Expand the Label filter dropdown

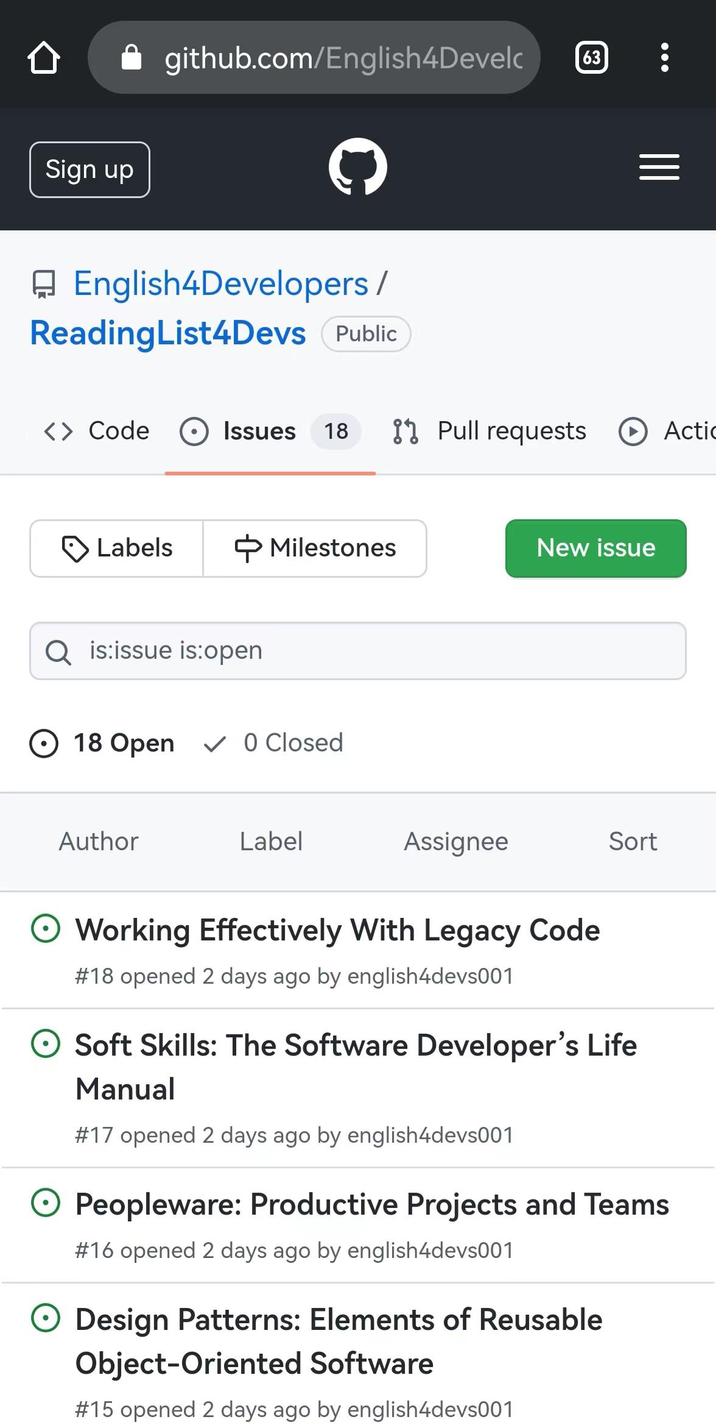pyautogui.click(x=271, y=842)
